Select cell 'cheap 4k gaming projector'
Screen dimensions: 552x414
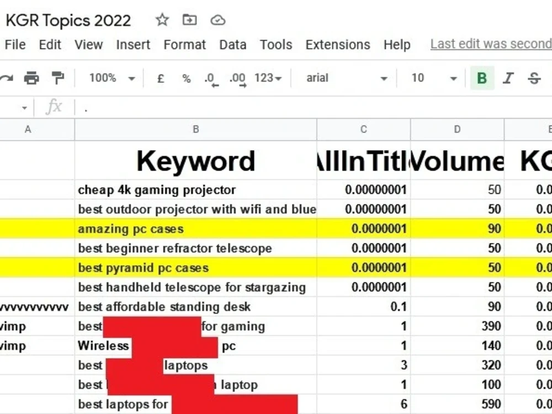pyautogui.click(x=196, y=190)
